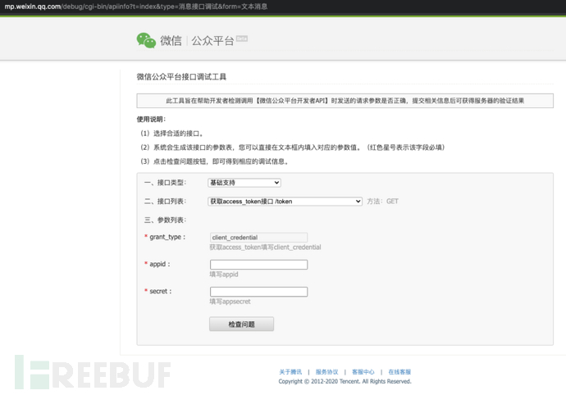Click the 微信 公众平台 header title
The image size is (566, 395).
197,41
